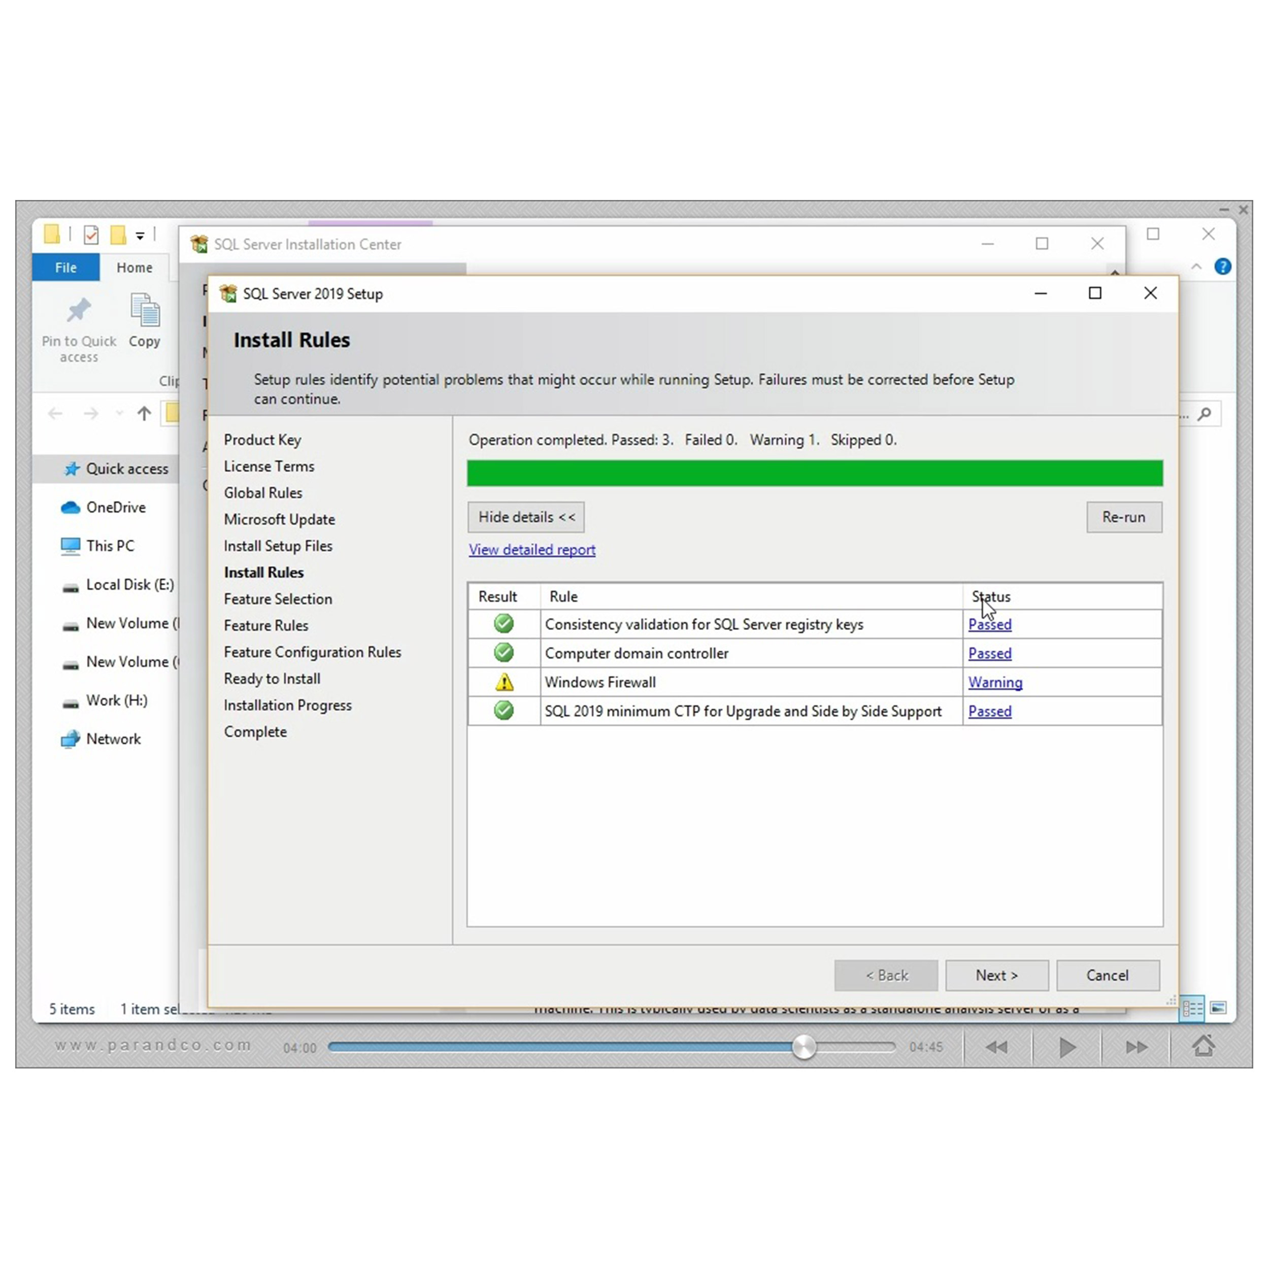Click the Rule column header
Image resolution: width=1269 pixels, height=1269 pixels.
tap(751, 596)
